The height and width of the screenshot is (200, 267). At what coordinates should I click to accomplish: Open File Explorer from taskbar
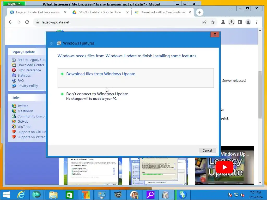pyautogui.click(x=53, y=195)
